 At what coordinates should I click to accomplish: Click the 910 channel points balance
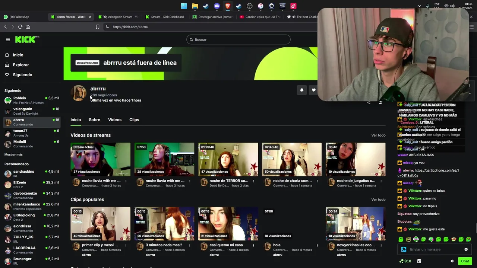[405, 261]
